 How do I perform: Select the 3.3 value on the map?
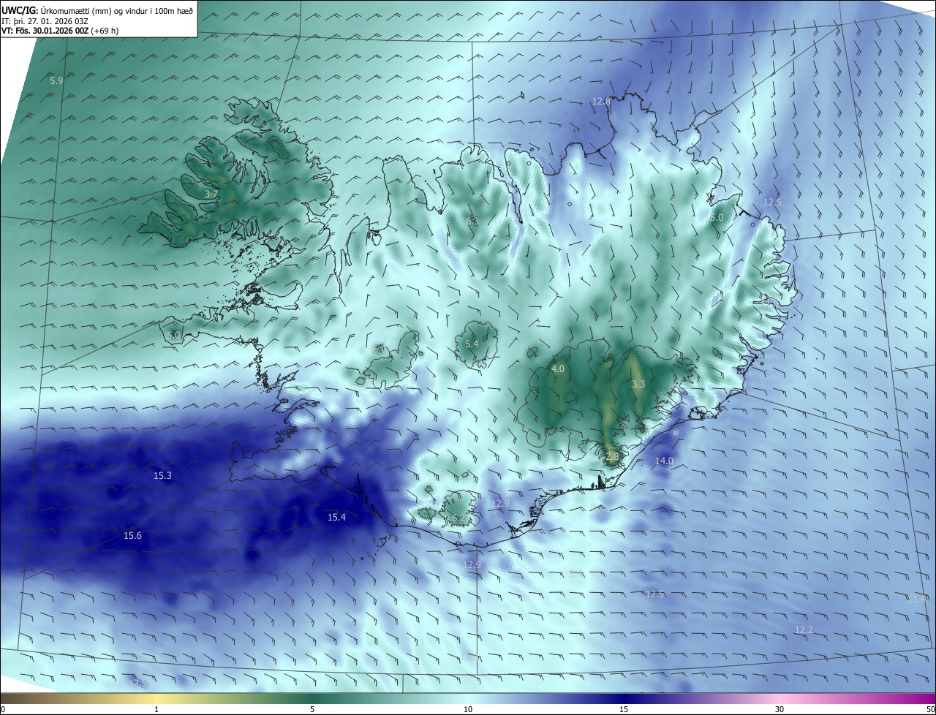638,384
